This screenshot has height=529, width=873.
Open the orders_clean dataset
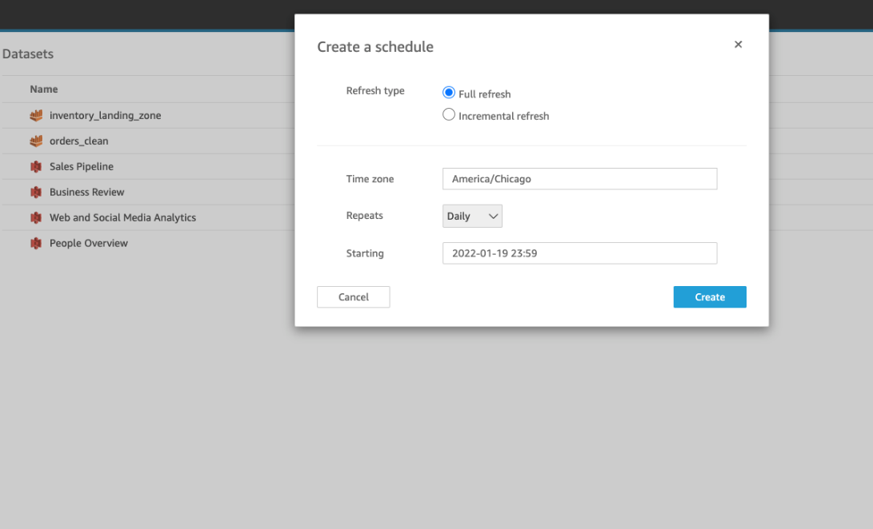click(79, 141)
